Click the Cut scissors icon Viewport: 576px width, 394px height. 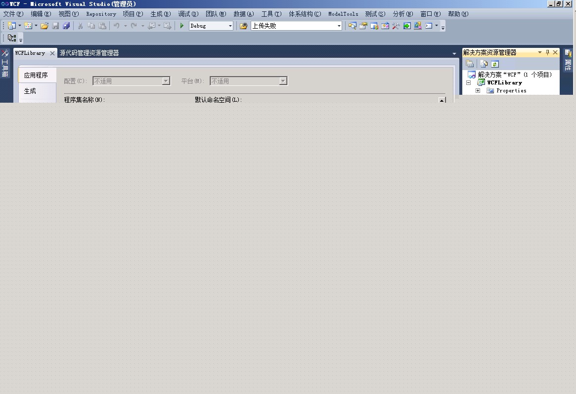[80, 26]
